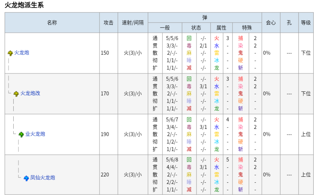Click 0% affinity in the 凤仙火龙炮 row

pos(267,175)
